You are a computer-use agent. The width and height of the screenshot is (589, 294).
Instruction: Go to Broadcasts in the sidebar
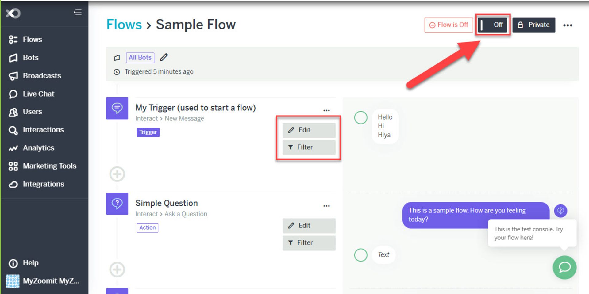point(42,76)
